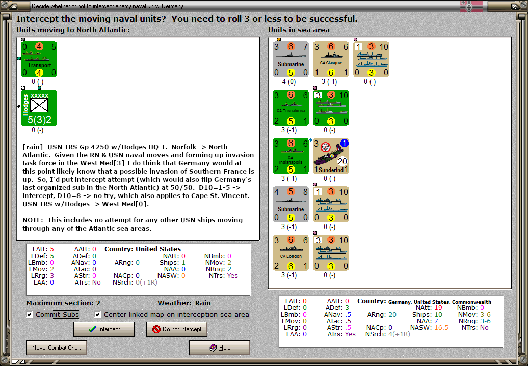
Task: Select the CA Glasgow cruiser counter
Action: coord(331,59)
